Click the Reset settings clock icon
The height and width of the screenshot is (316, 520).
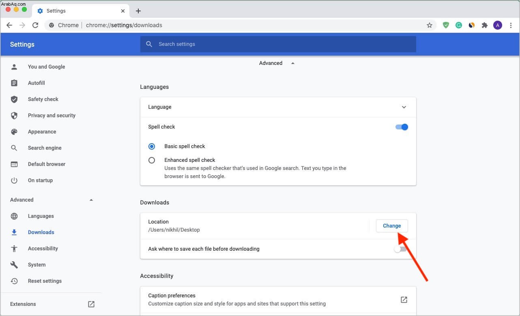[14, 281]
